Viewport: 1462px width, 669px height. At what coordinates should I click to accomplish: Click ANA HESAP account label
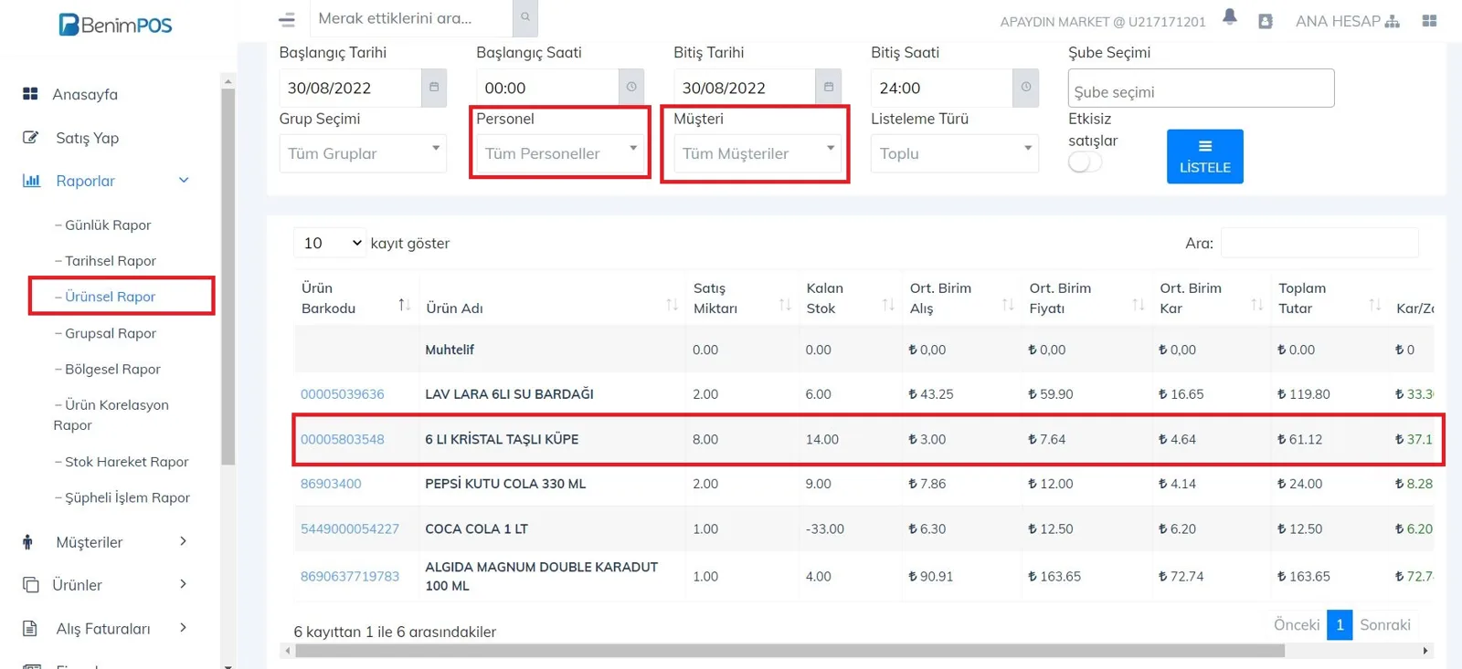click(1338, 21)
